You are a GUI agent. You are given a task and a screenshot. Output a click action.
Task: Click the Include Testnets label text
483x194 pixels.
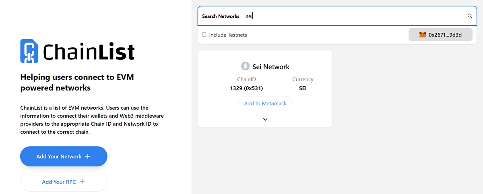coord(228,35)
